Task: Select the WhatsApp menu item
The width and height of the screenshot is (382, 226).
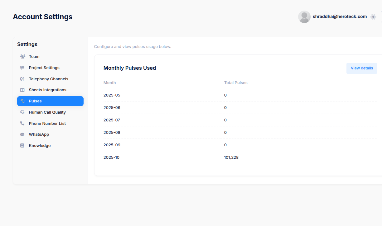Action: pos(50,134)
